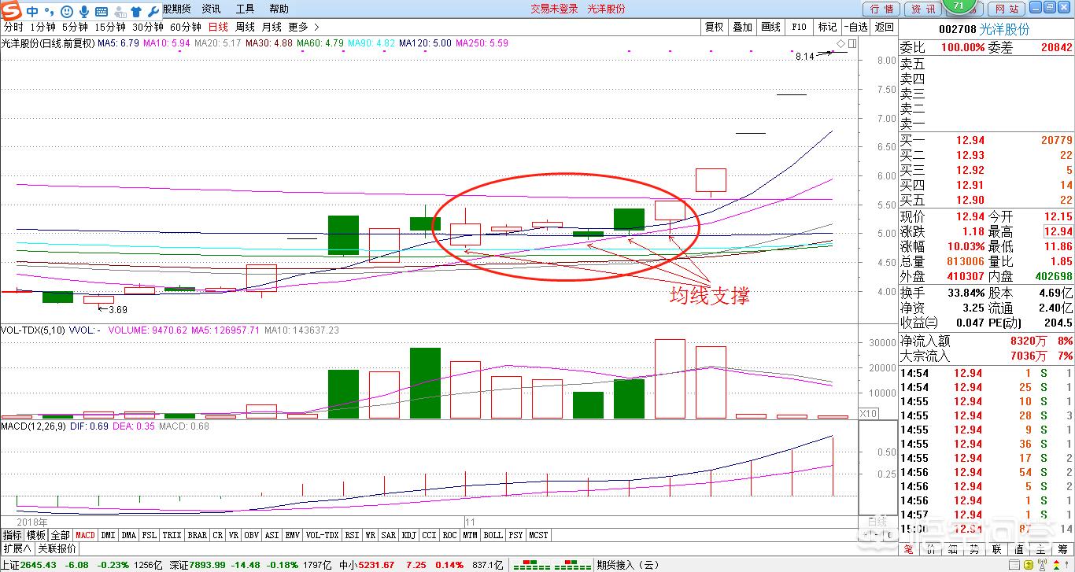Switch chart to 30分钟 period
Screen dimensions: 1075x572
point(148,27)
